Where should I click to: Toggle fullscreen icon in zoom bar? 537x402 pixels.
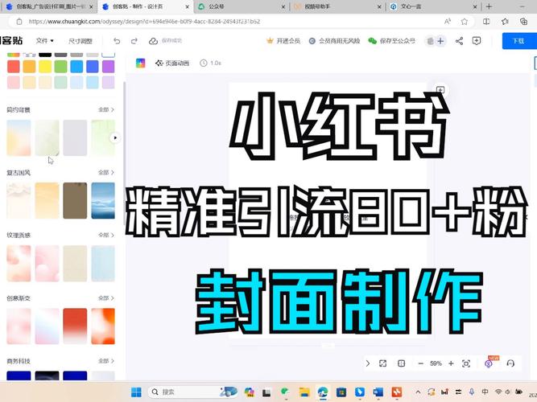[x=383, y=363]
